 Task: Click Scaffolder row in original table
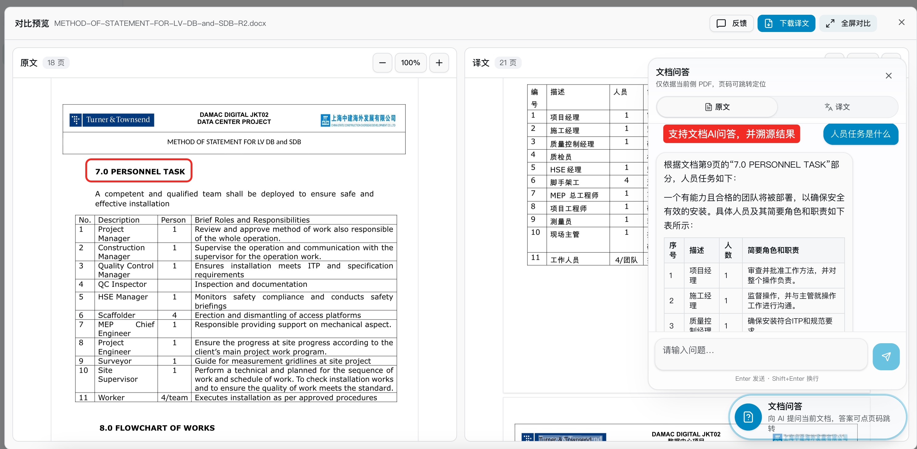236,315
